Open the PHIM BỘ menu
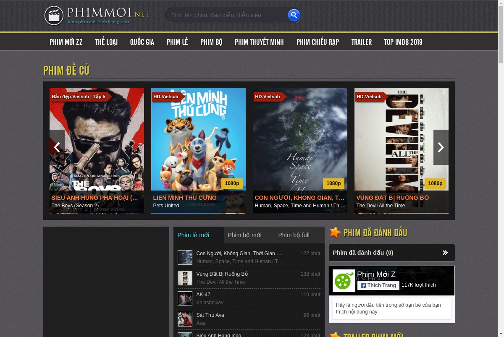Screen dimensions: 504x337 point(211,42)
